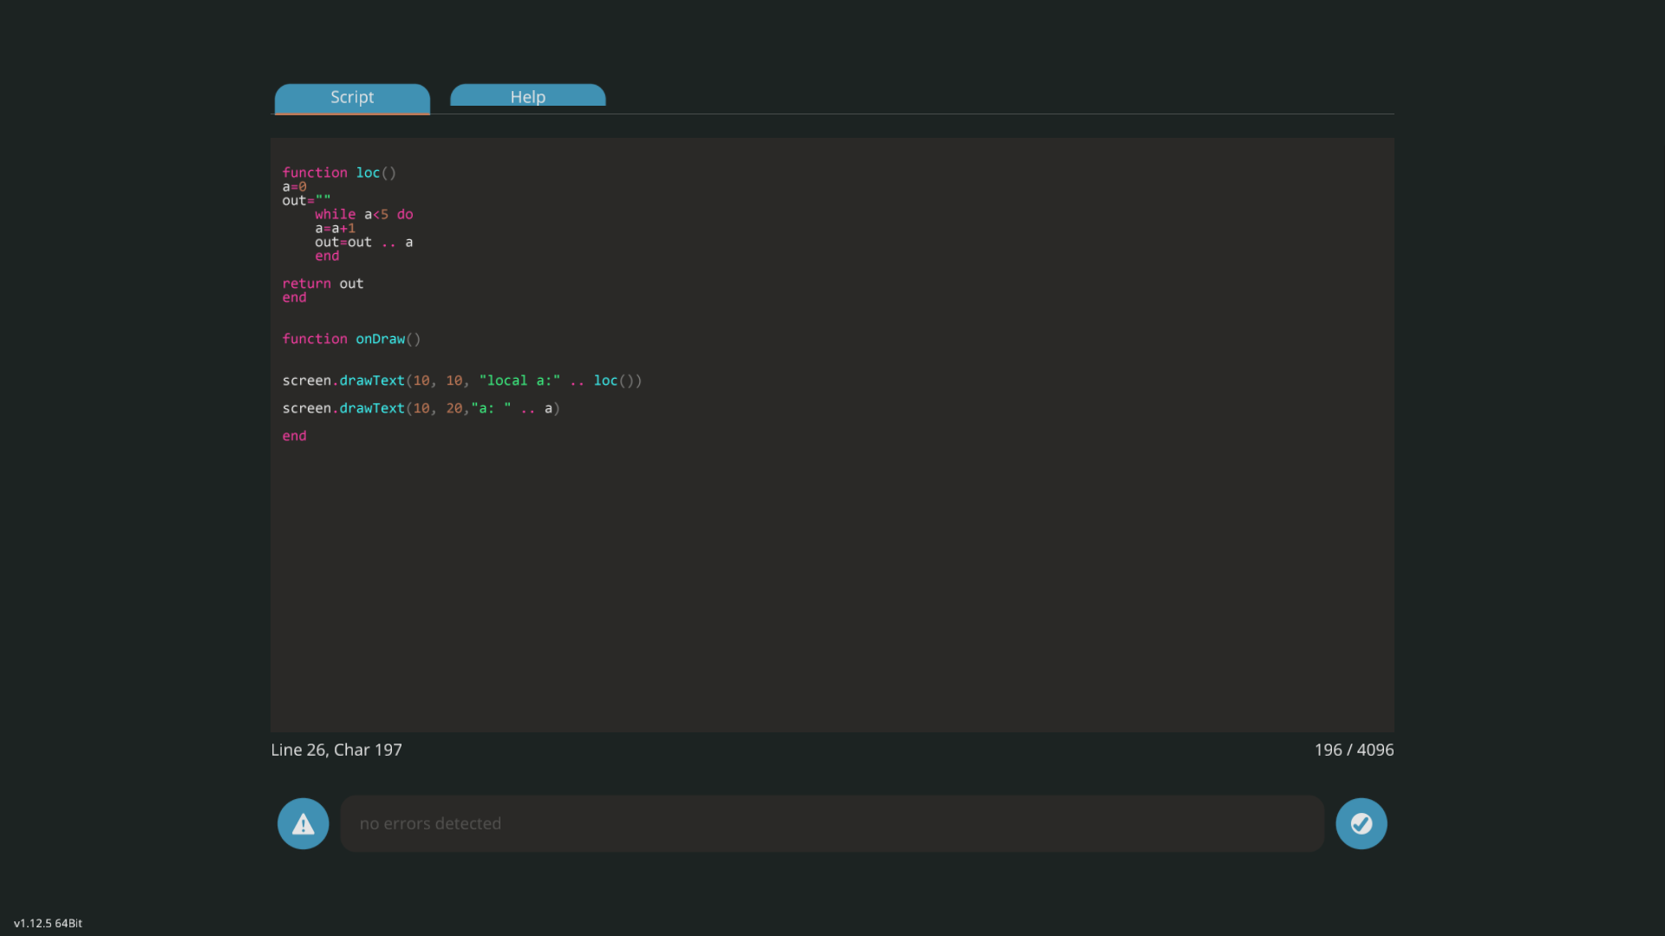
Task: Click the warning triangle error icon
Action: coord(303,823)
